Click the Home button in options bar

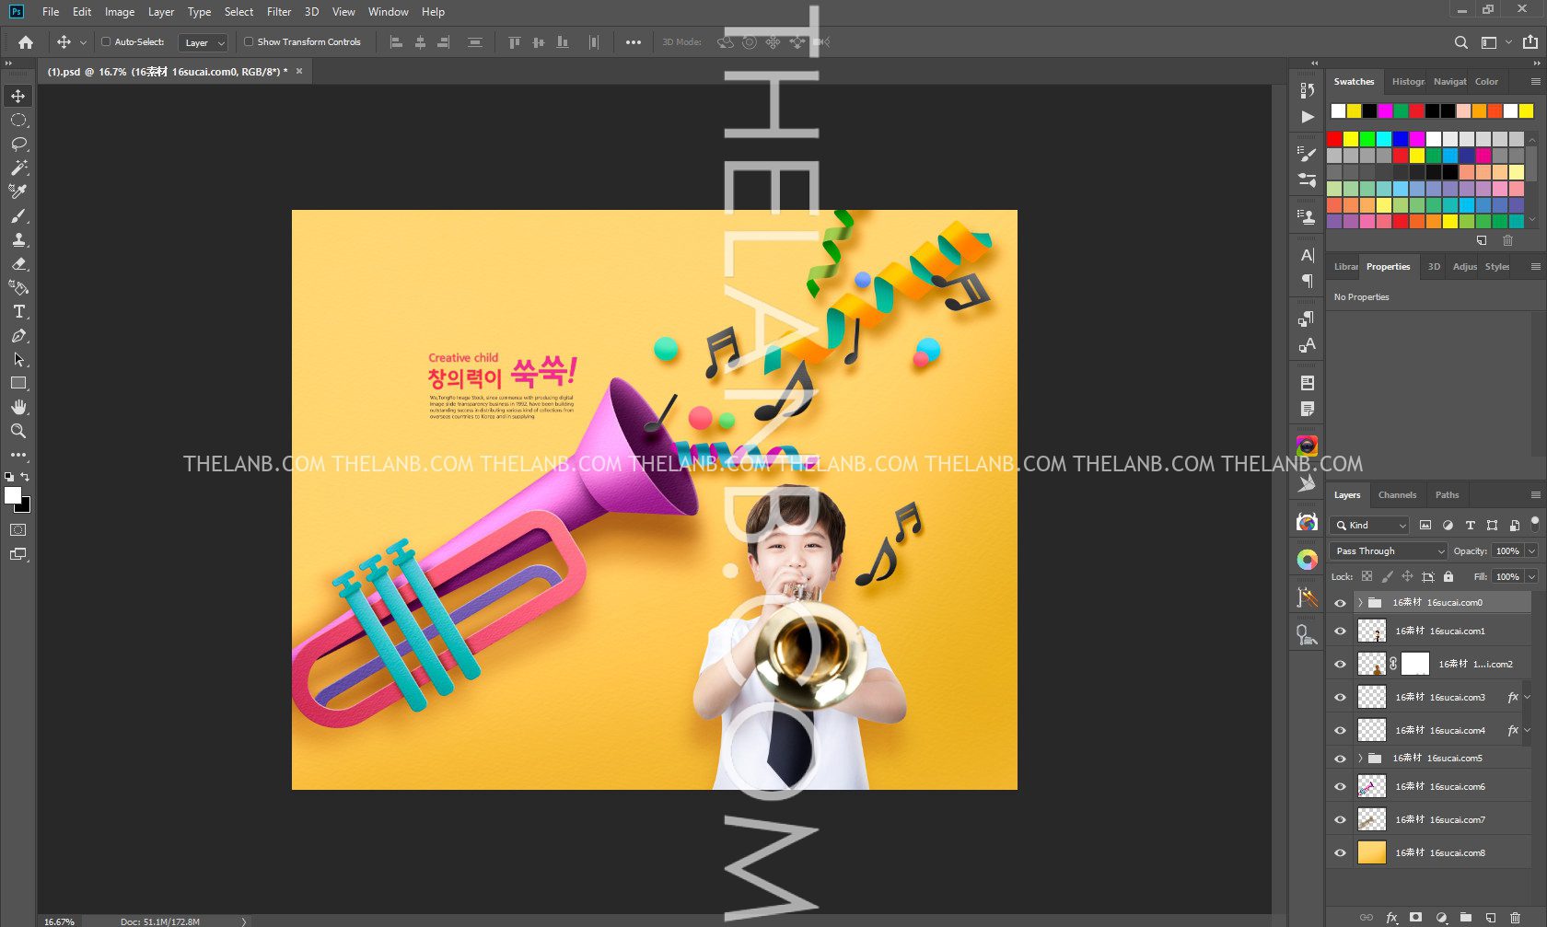click(x=26, y=42)
